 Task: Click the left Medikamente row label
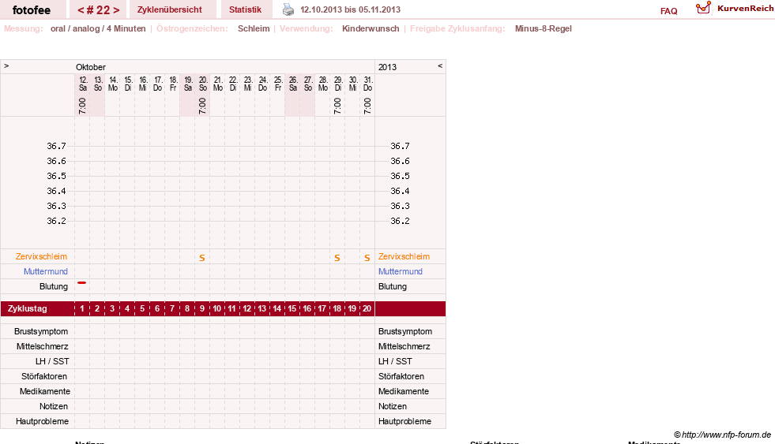click(x=45, y=391)
